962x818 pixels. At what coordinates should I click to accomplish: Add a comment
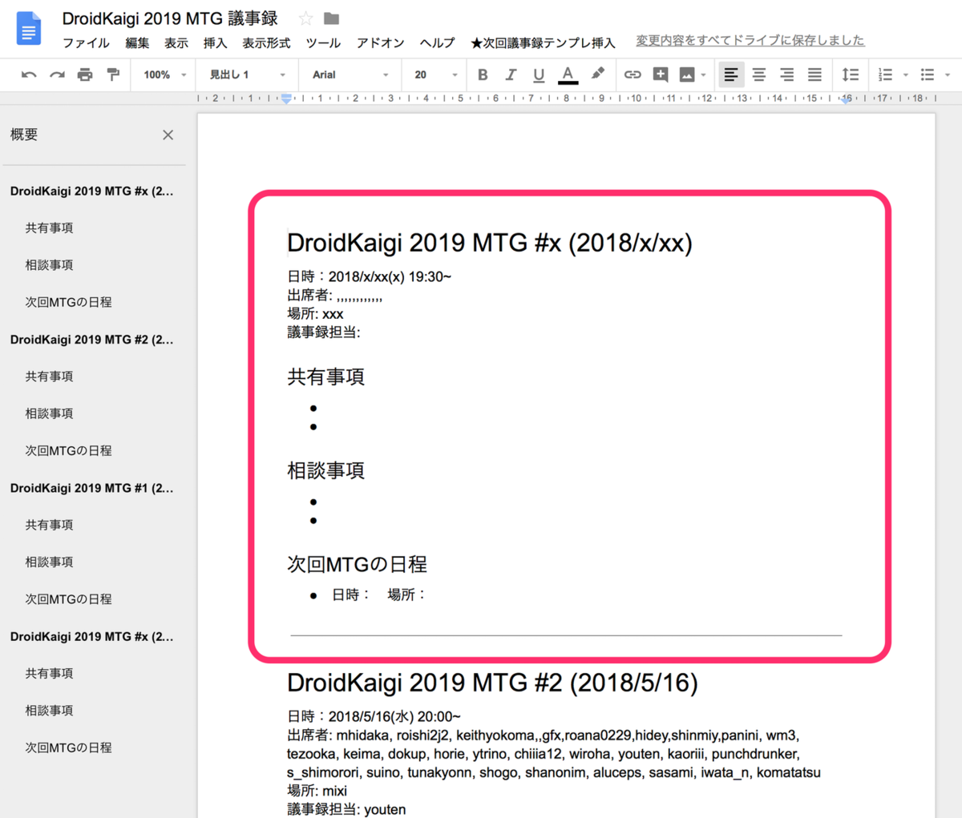tap(661, 75)
